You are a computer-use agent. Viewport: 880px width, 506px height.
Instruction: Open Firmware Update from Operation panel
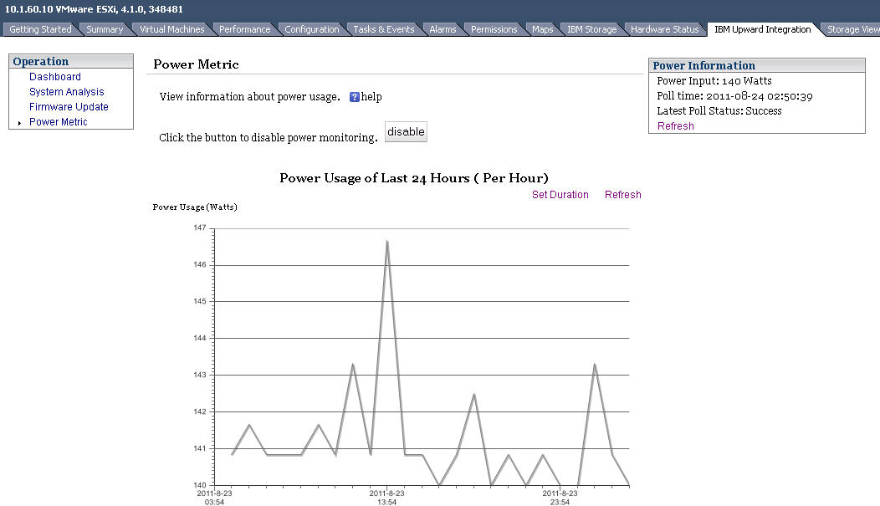point(69,107)
